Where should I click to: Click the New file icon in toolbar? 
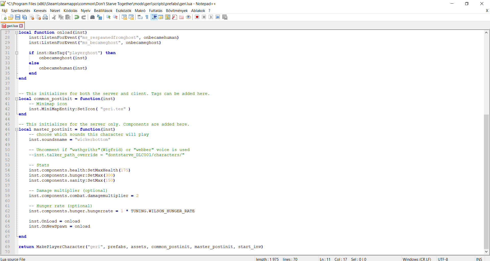pos(4,17)
